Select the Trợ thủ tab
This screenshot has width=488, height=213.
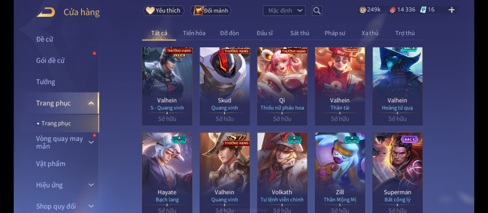(x=405, y=33)
